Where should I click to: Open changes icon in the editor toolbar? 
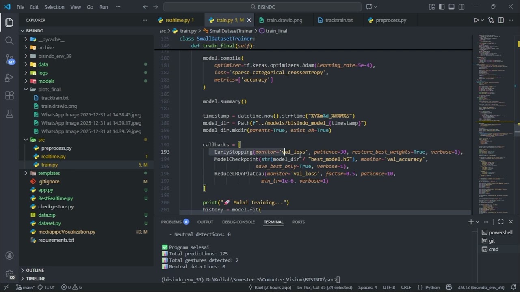click(491, 20)
